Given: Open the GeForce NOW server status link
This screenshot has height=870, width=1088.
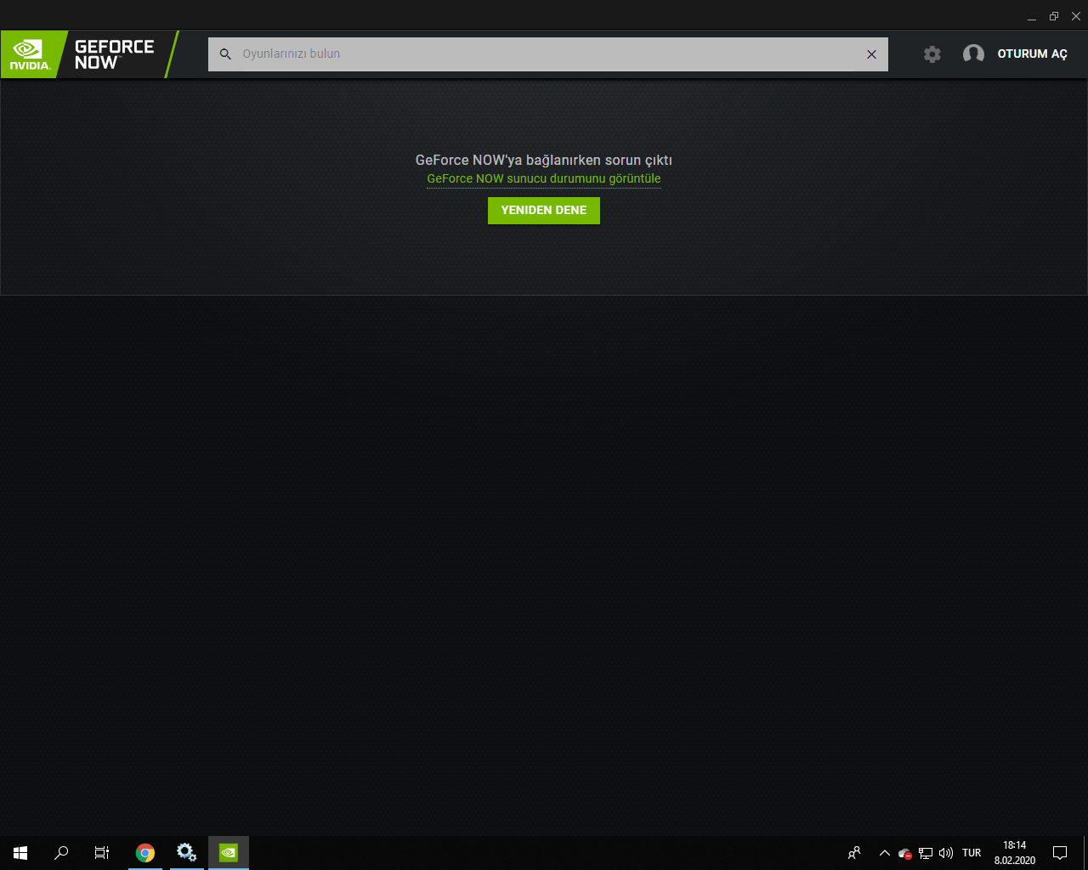Looking at the screenshot, I should pos(543,178).
